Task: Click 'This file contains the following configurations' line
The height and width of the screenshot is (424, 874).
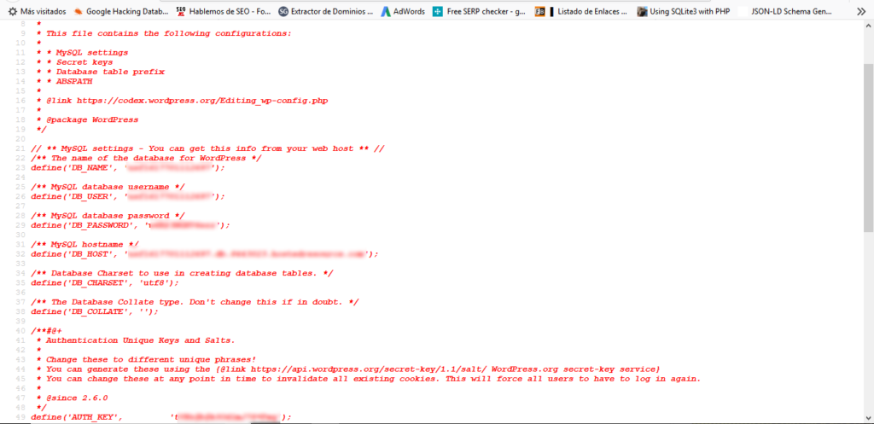Action: pos(164,33)
